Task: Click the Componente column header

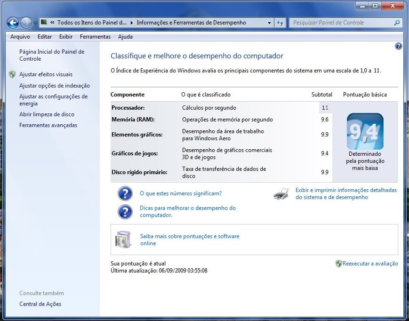Action: tap(128, 95)
